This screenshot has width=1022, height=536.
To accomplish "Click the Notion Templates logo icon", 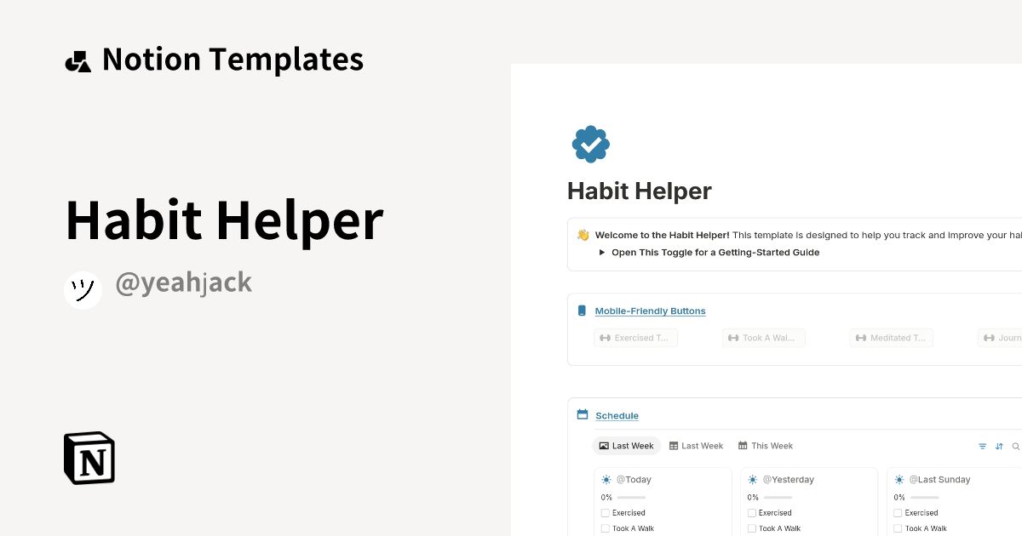I will (x=77, y=59).
